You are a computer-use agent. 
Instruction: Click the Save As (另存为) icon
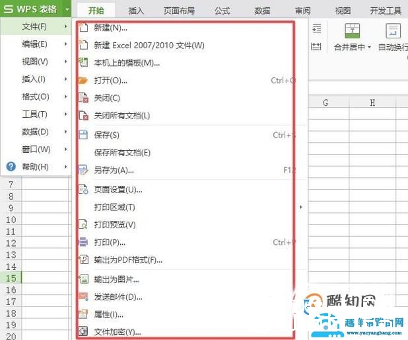click(83, 170)
